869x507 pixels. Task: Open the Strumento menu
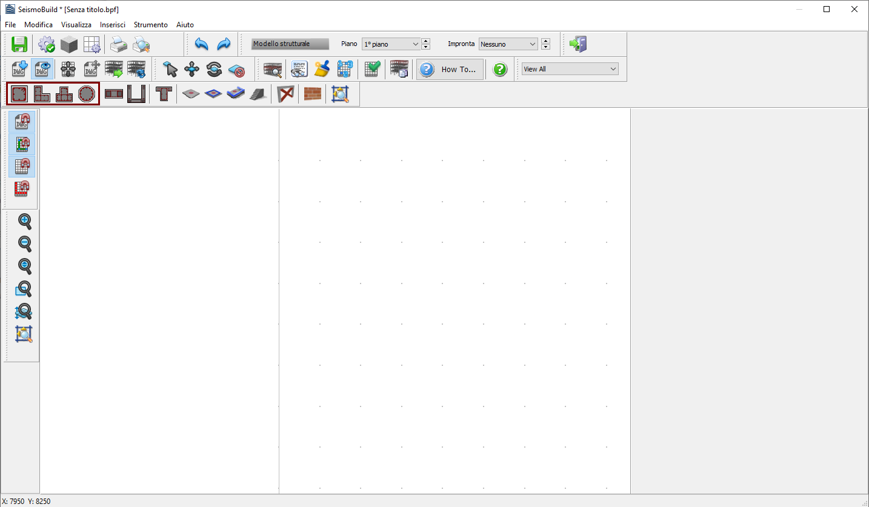click(x=150, y=25)
